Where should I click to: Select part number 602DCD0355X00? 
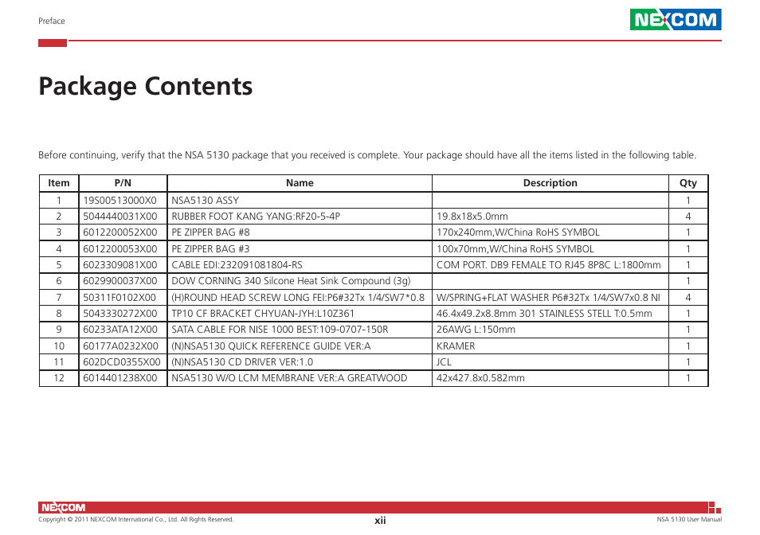coord(121,362)
